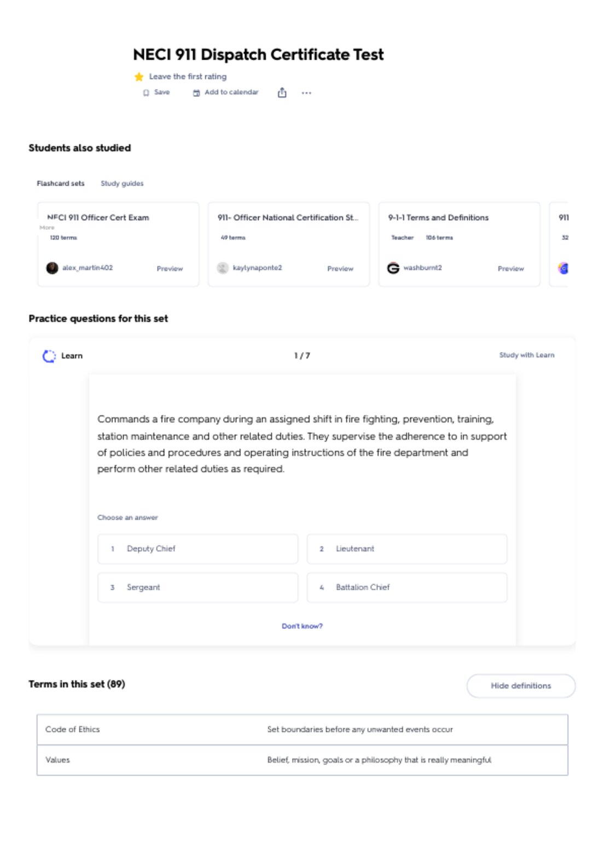Screen dimensions: 604x854
Task: Select the Flashcard sets tab
Action: pyautogui.click(x=61, y=183)
